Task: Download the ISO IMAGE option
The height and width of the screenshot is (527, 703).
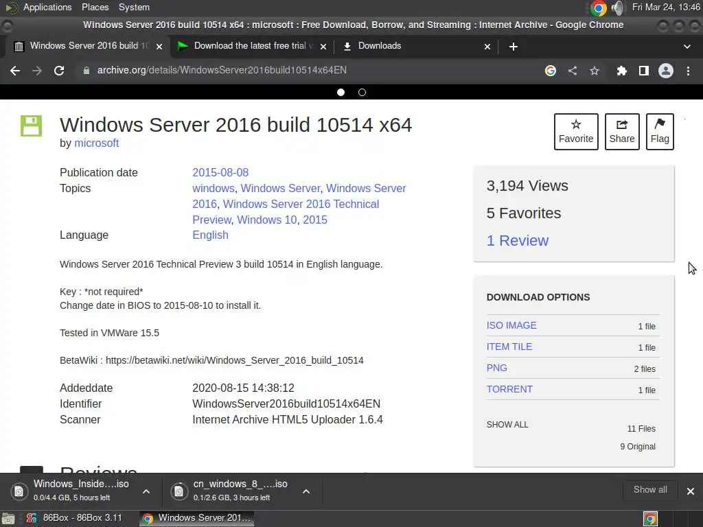Action: [x=511, y=325]
